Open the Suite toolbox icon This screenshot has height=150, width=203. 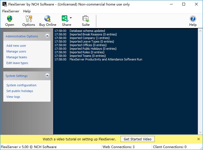86,19
